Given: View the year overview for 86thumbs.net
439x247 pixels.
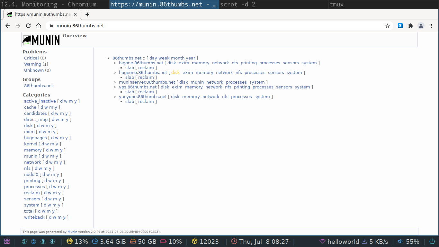Looking at the screenshot, I should point(190,58).
